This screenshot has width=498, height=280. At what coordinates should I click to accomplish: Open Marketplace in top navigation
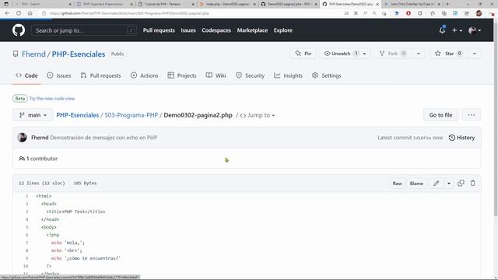(x=252, y=30)
